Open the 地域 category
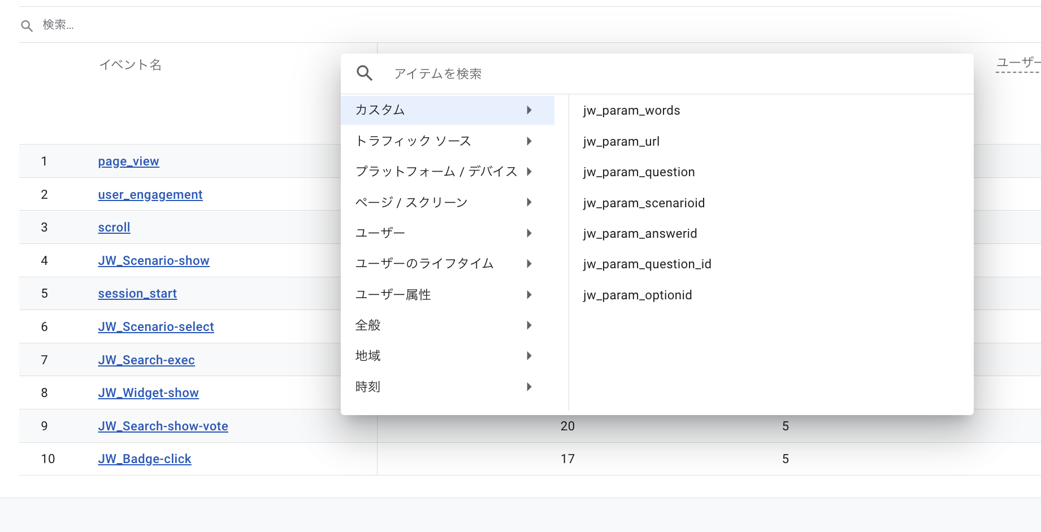The image size is (1041, 532). point(448,356)
